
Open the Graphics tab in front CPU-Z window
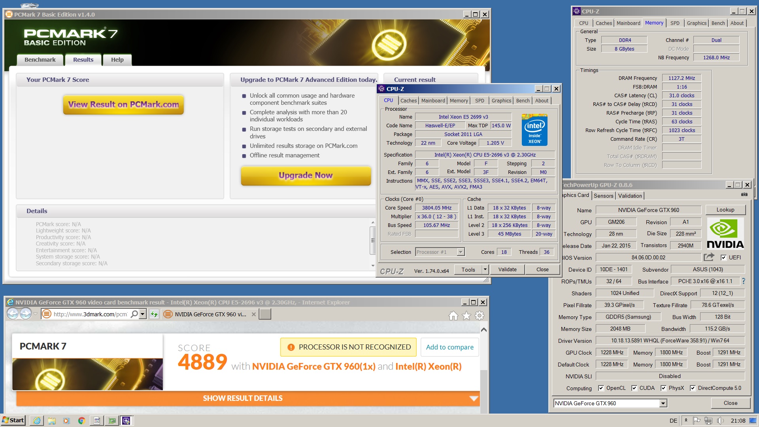[x=501, y=100]
